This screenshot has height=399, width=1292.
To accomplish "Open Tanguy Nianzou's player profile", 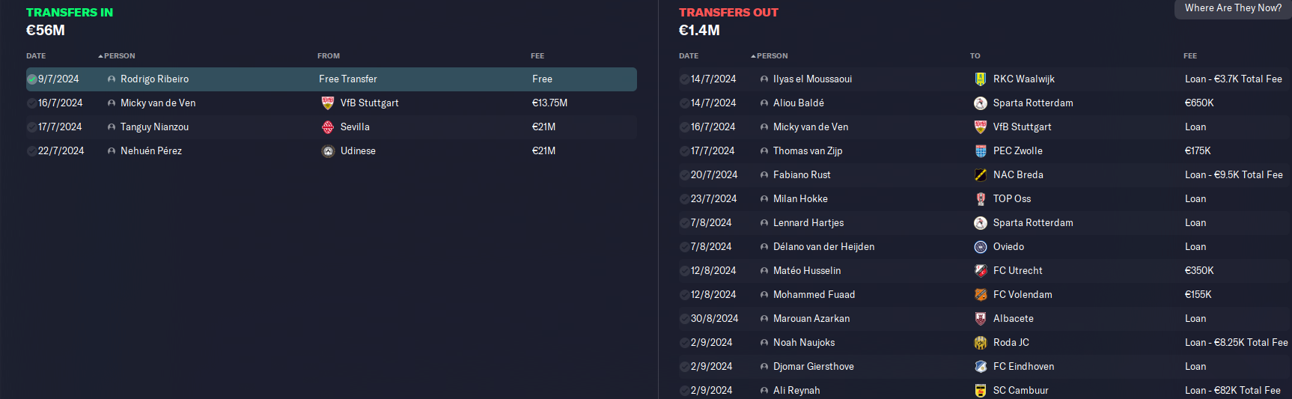I will [154, 127].
